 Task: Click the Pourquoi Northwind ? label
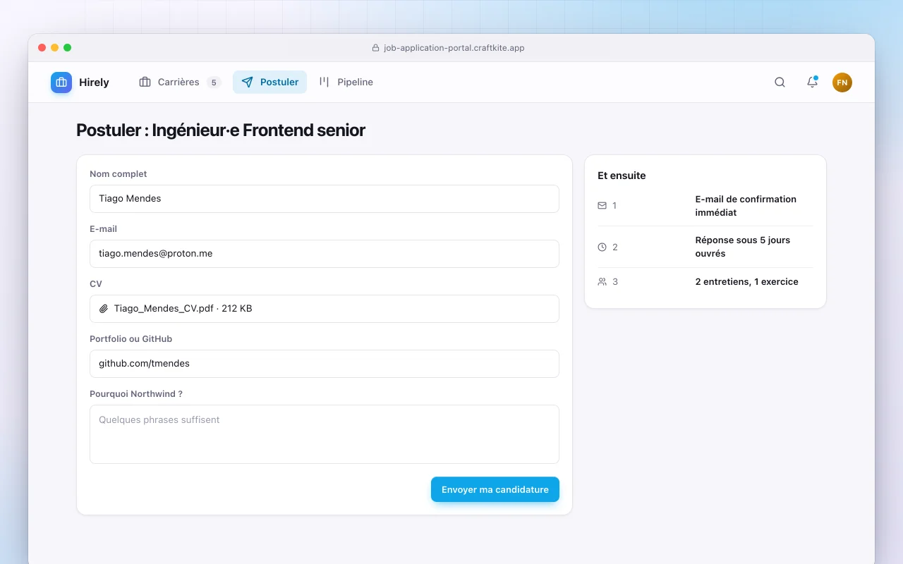[136, 394]
